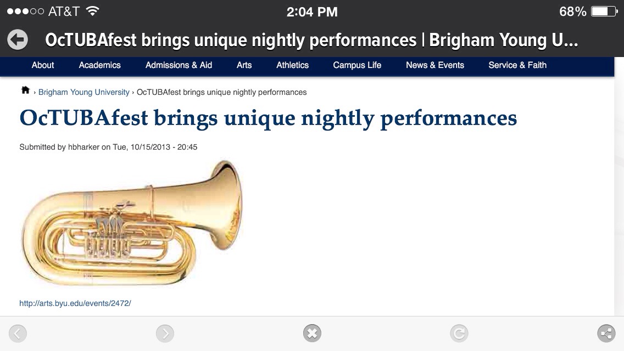624x351 pixels.
Task: Follow the Brigham Young University breadcrumb link
Action: point(83,92)
